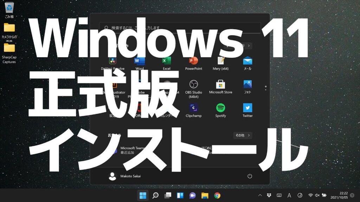Viewport: 360px width, 202px height.
Task: Open Microsoft Store from pinned apps
Action: click(221, 87)
